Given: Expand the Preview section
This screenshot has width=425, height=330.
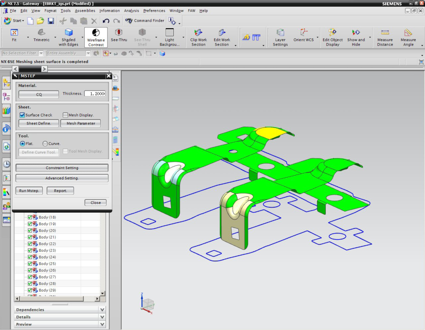Looking at the screenshot, I should pyautogui.click(x=102, y=324).
